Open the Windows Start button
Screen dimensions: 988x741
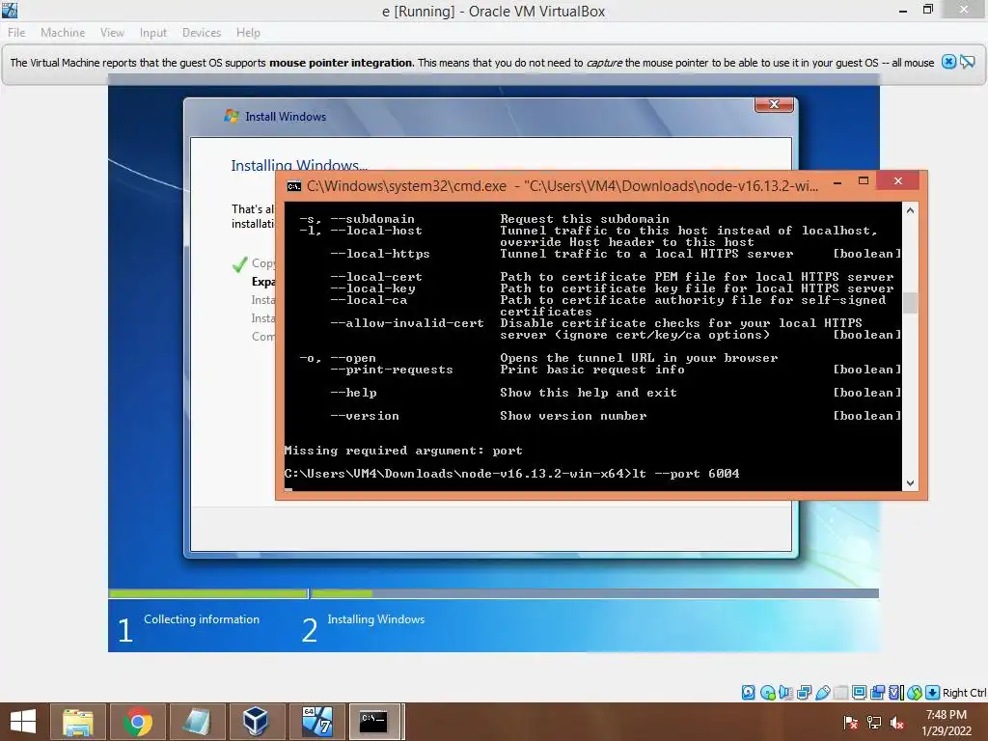pos(23,722)
